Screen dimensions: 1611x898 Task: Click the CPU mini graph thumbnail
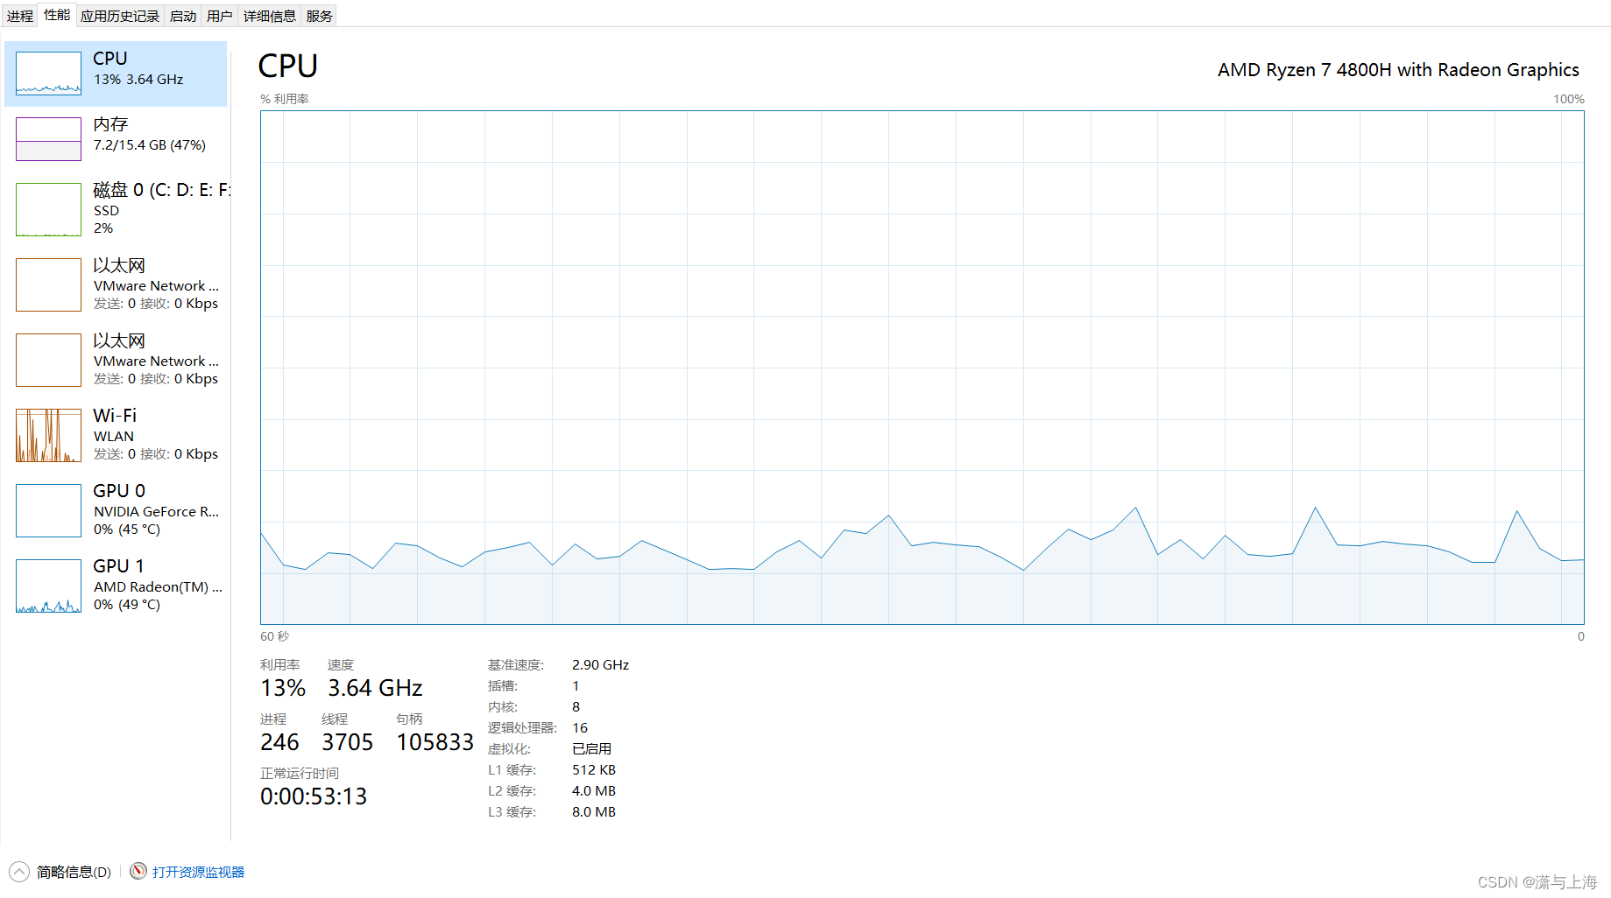point(48,74)
